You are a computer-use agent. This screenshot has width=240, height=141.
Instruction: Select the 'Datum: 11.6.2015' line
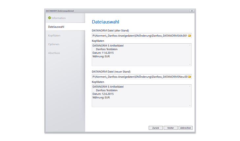(x=103, y=53)
